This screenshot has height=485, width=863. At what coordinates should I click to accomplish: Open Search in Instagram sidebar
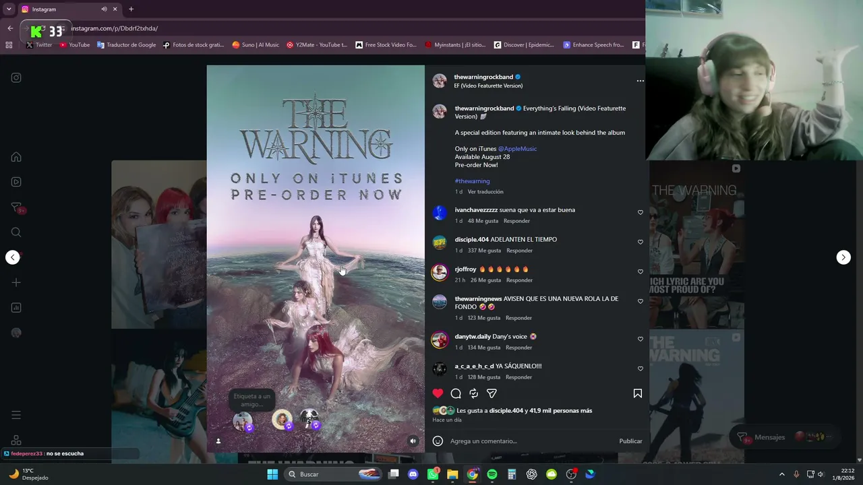[x=16, y=232]
